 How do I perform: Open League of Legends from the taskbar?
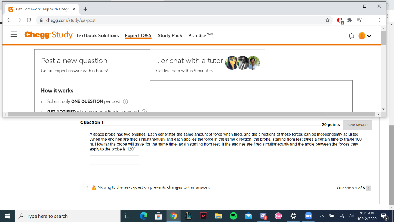(x=188, y=216)
